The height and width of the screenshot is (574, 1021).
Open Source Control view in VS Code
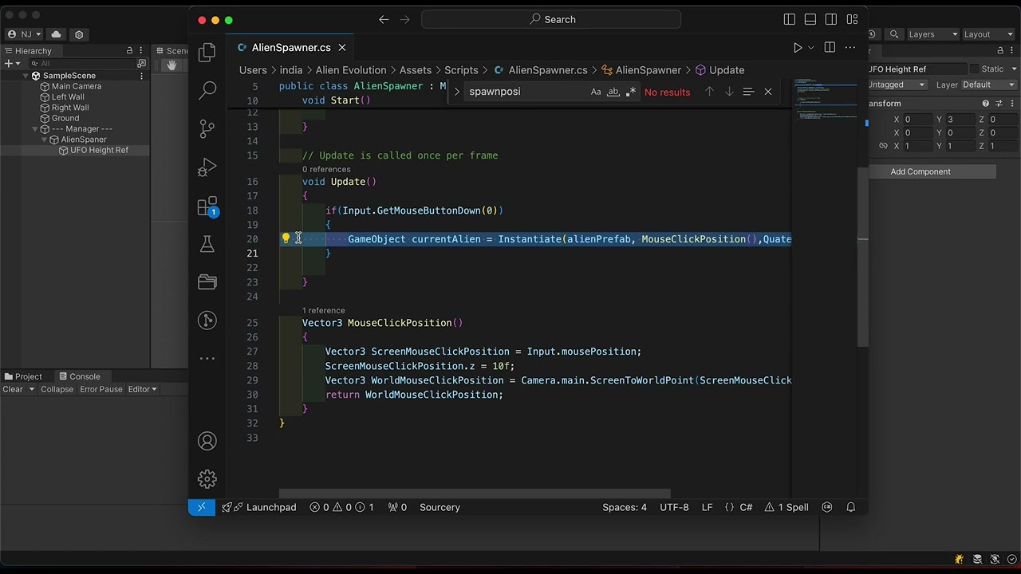click(x=207, y=128)
